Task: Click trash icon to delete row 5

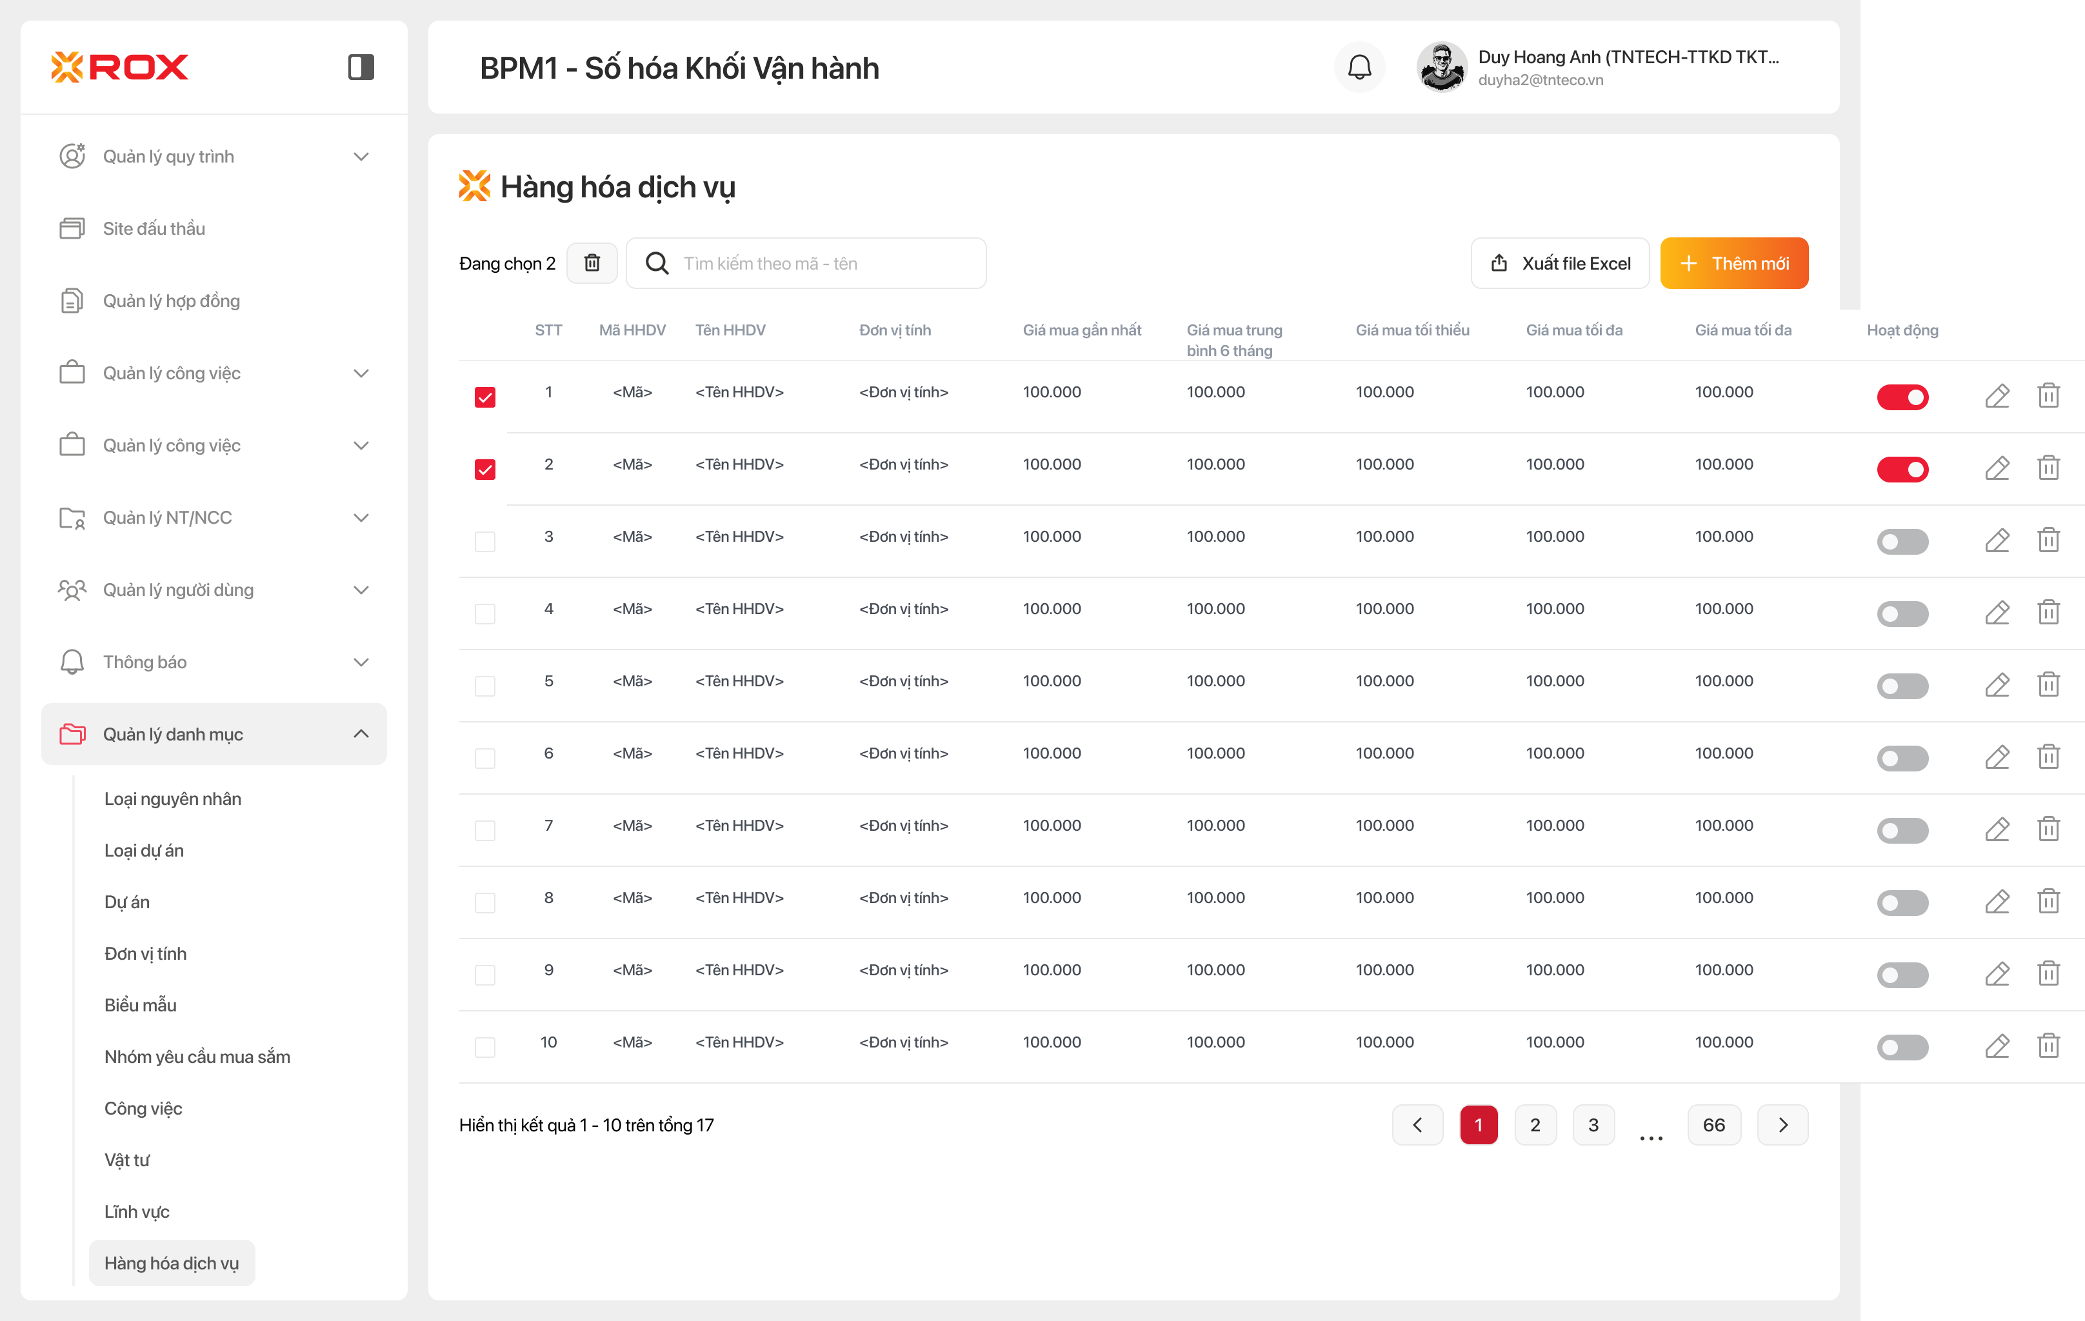Action: pos(2048,685)
